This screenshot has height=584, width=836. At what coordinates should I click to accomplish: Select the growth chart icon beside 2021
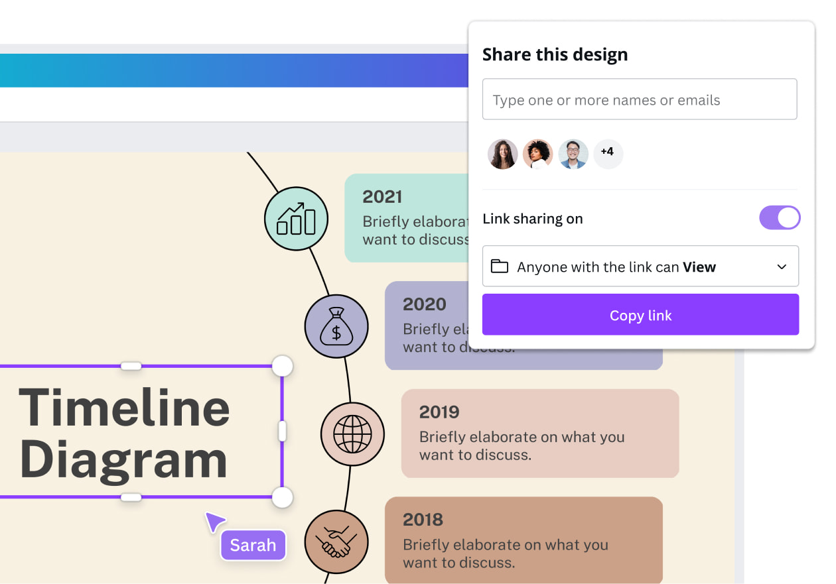point(296,219)
